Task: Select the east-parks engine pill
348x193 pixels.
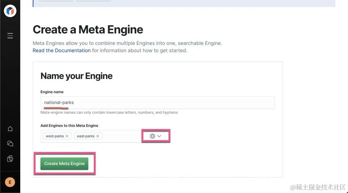Action: click(x=86, y=136)
